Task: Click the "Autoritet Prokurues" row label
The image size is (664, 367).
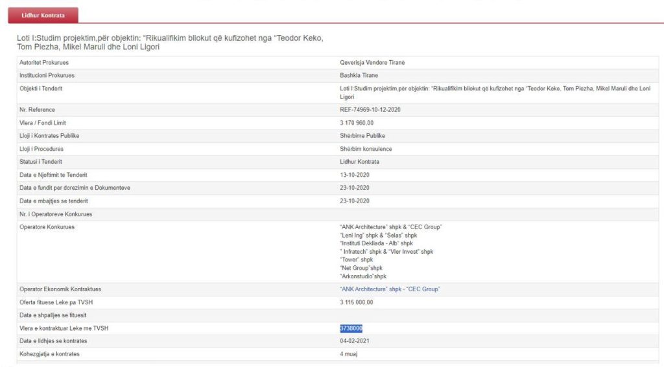Action: pyautogui.click(x=44, y=62)
